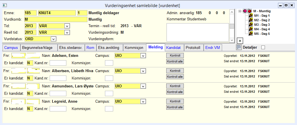Click scroll-up arrow of the header panel scrollbar
Viewport: 297px width, 125px height.
click(x=232, y=12)
